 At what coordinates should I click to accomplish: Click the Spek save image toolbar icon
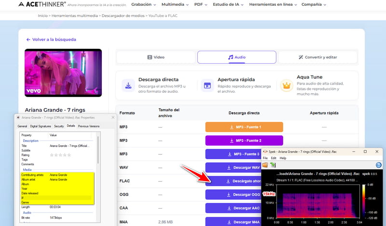(x=273, y=165)
